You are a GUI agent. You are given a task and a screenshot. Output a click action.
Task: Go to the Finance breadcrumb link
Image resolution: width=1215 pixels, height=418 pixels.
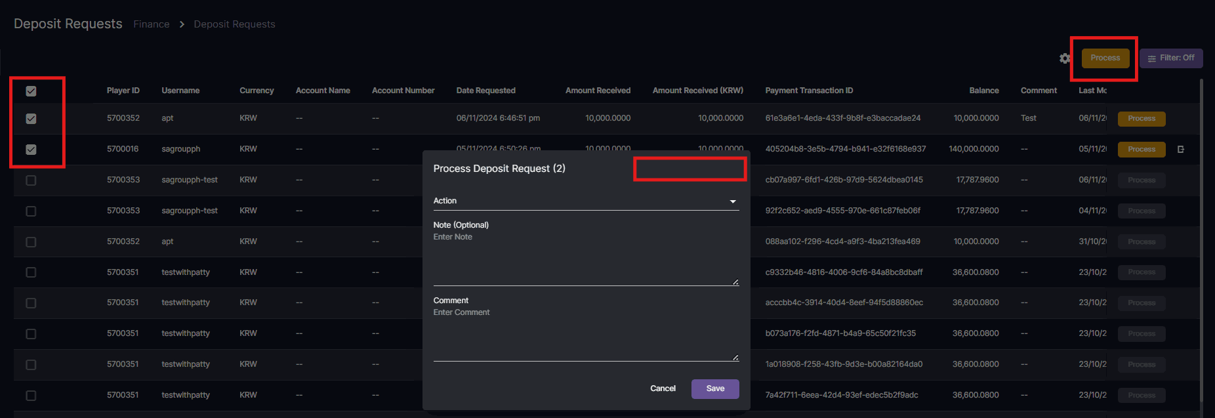tap(152, 24)
